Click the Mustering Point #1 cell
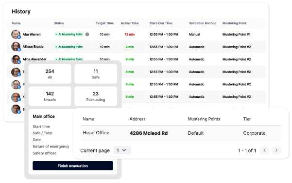 236,35
